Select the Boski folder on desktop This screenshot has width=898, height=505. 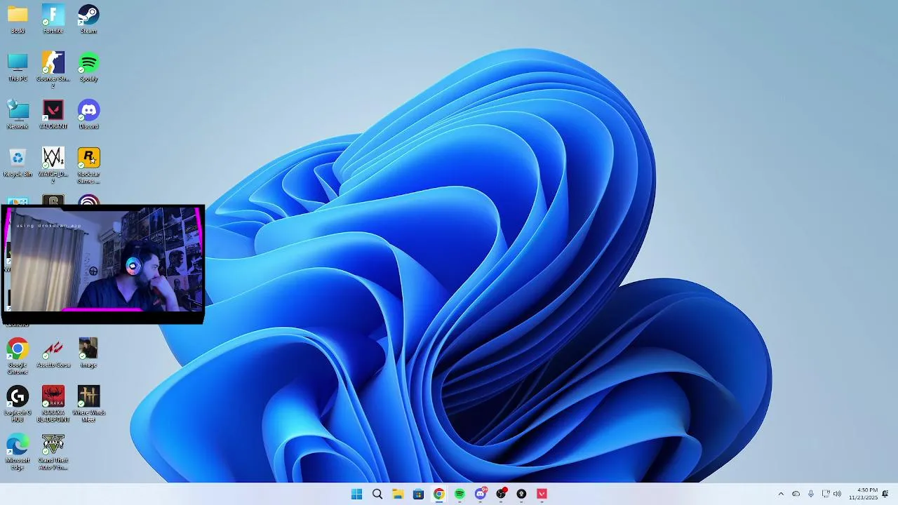pos(18,19)
